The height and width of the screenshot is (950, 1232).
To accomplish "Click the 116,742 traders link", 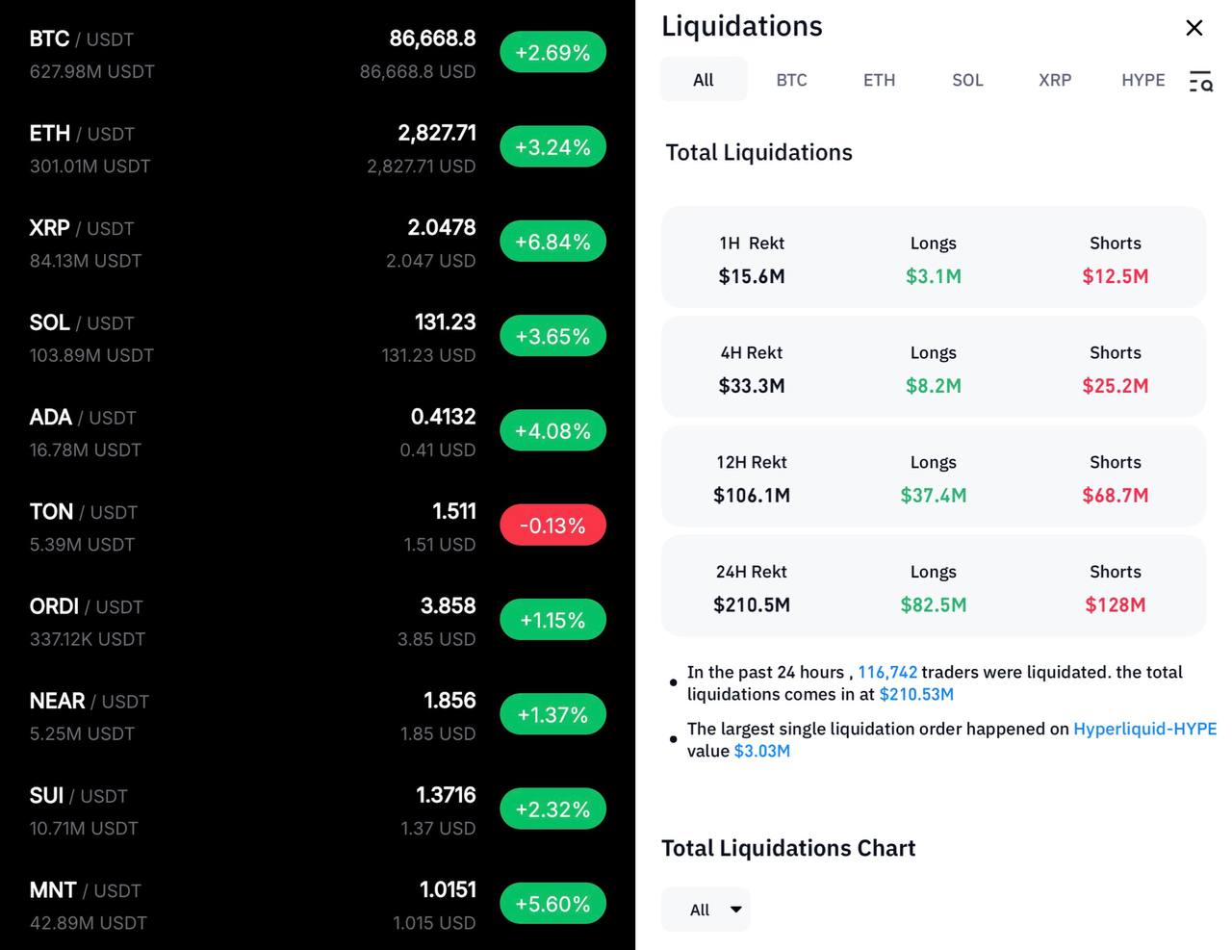I will (886, 672).
